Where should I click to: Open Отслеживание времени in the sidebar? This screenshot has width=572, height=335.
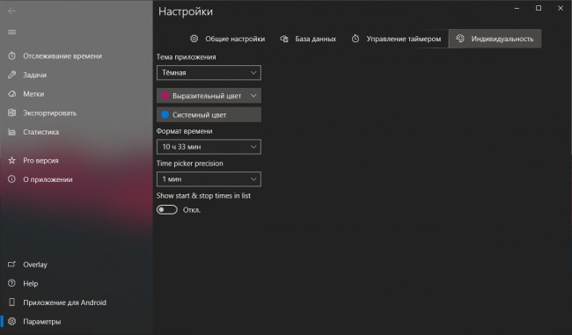pos(77,55)
